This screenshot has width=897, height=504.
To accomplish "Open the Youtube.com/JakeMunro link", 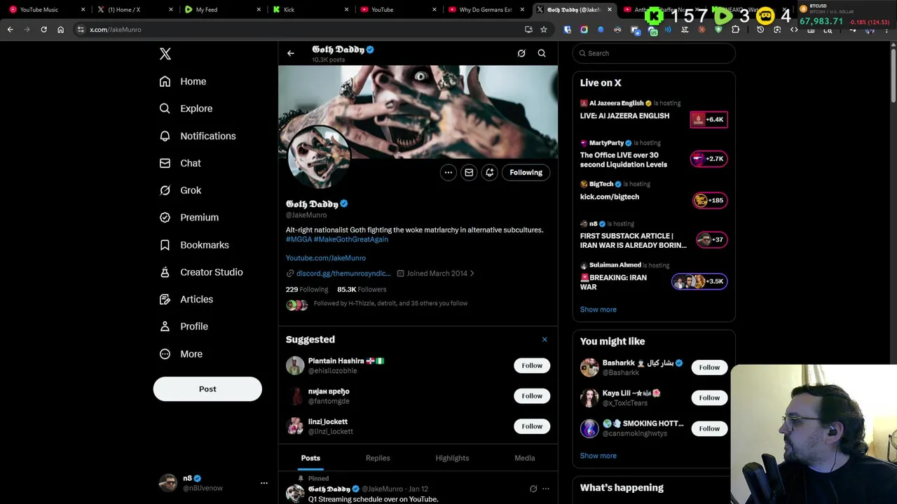I will pyautogui.click(x=326, y=258).
